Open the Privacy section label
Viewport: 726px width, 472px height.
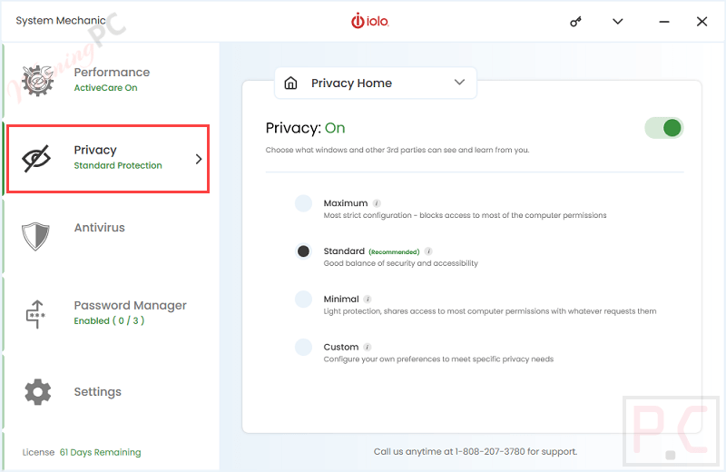click(x=95, y=150)
